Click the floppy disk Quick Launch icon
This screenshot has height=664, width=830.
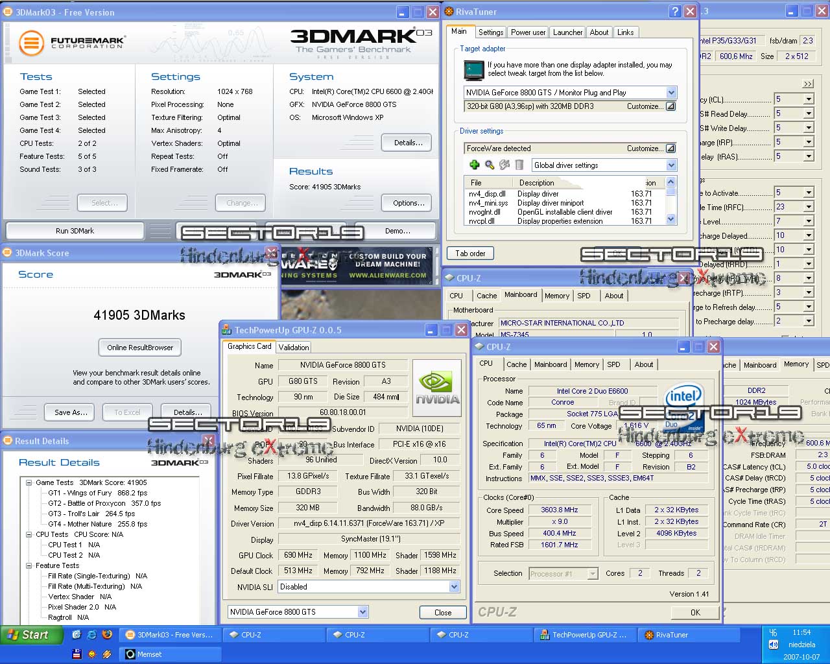(x=77, y=654)
